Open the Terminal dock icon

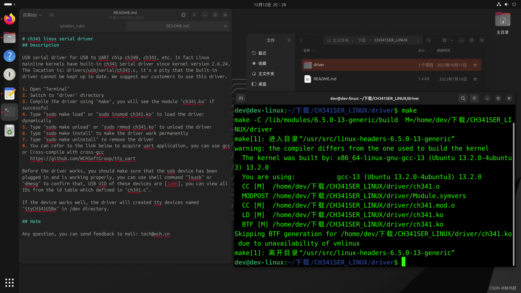pos(9,112)
